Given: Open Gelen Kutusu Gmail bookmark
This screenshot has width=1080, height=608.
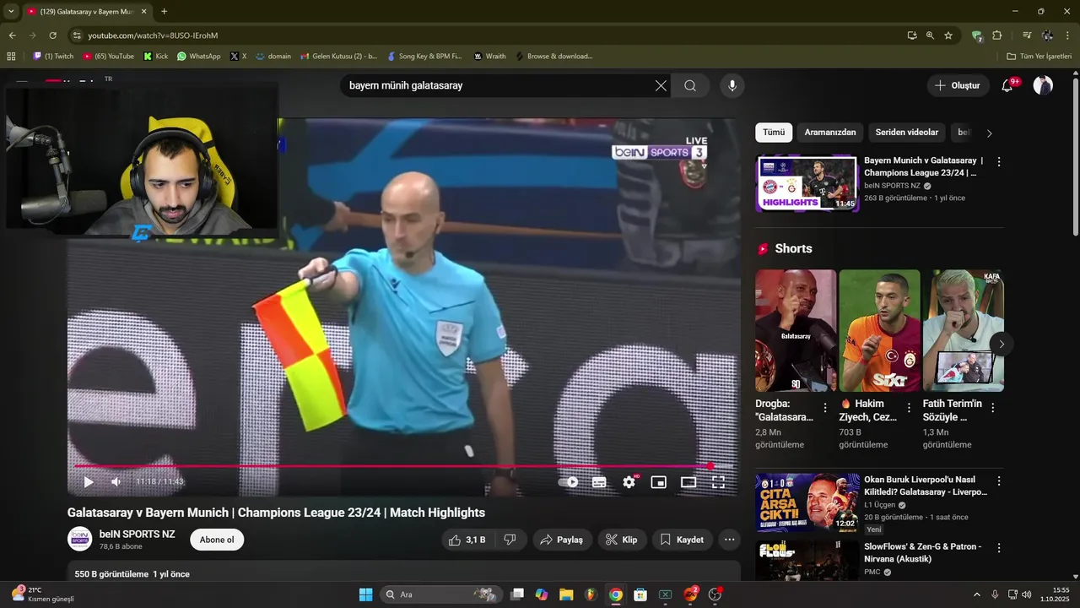Looking at the screenshot, I should coord(338,57).
